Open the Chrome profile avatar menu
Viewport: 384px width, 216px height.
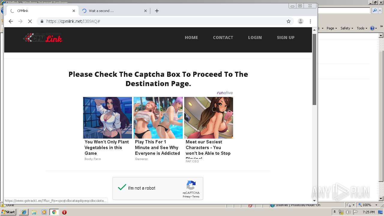coord(300,21)
